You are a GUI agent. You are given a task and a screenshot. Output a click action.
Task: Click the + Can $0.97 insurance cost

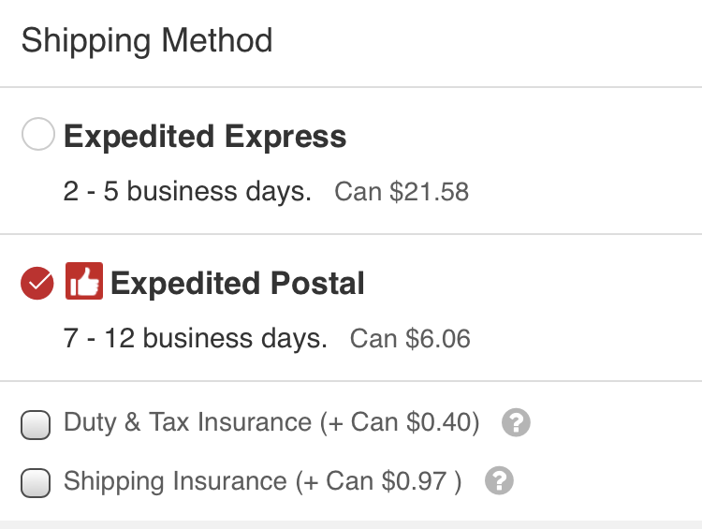(379, 481)
